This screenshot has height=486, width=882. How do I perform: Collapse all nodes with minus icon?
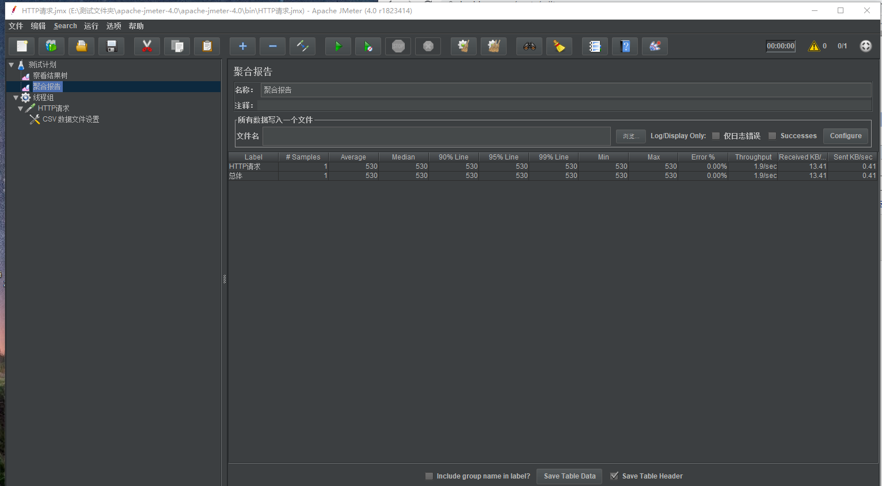[x=273, y=46]
